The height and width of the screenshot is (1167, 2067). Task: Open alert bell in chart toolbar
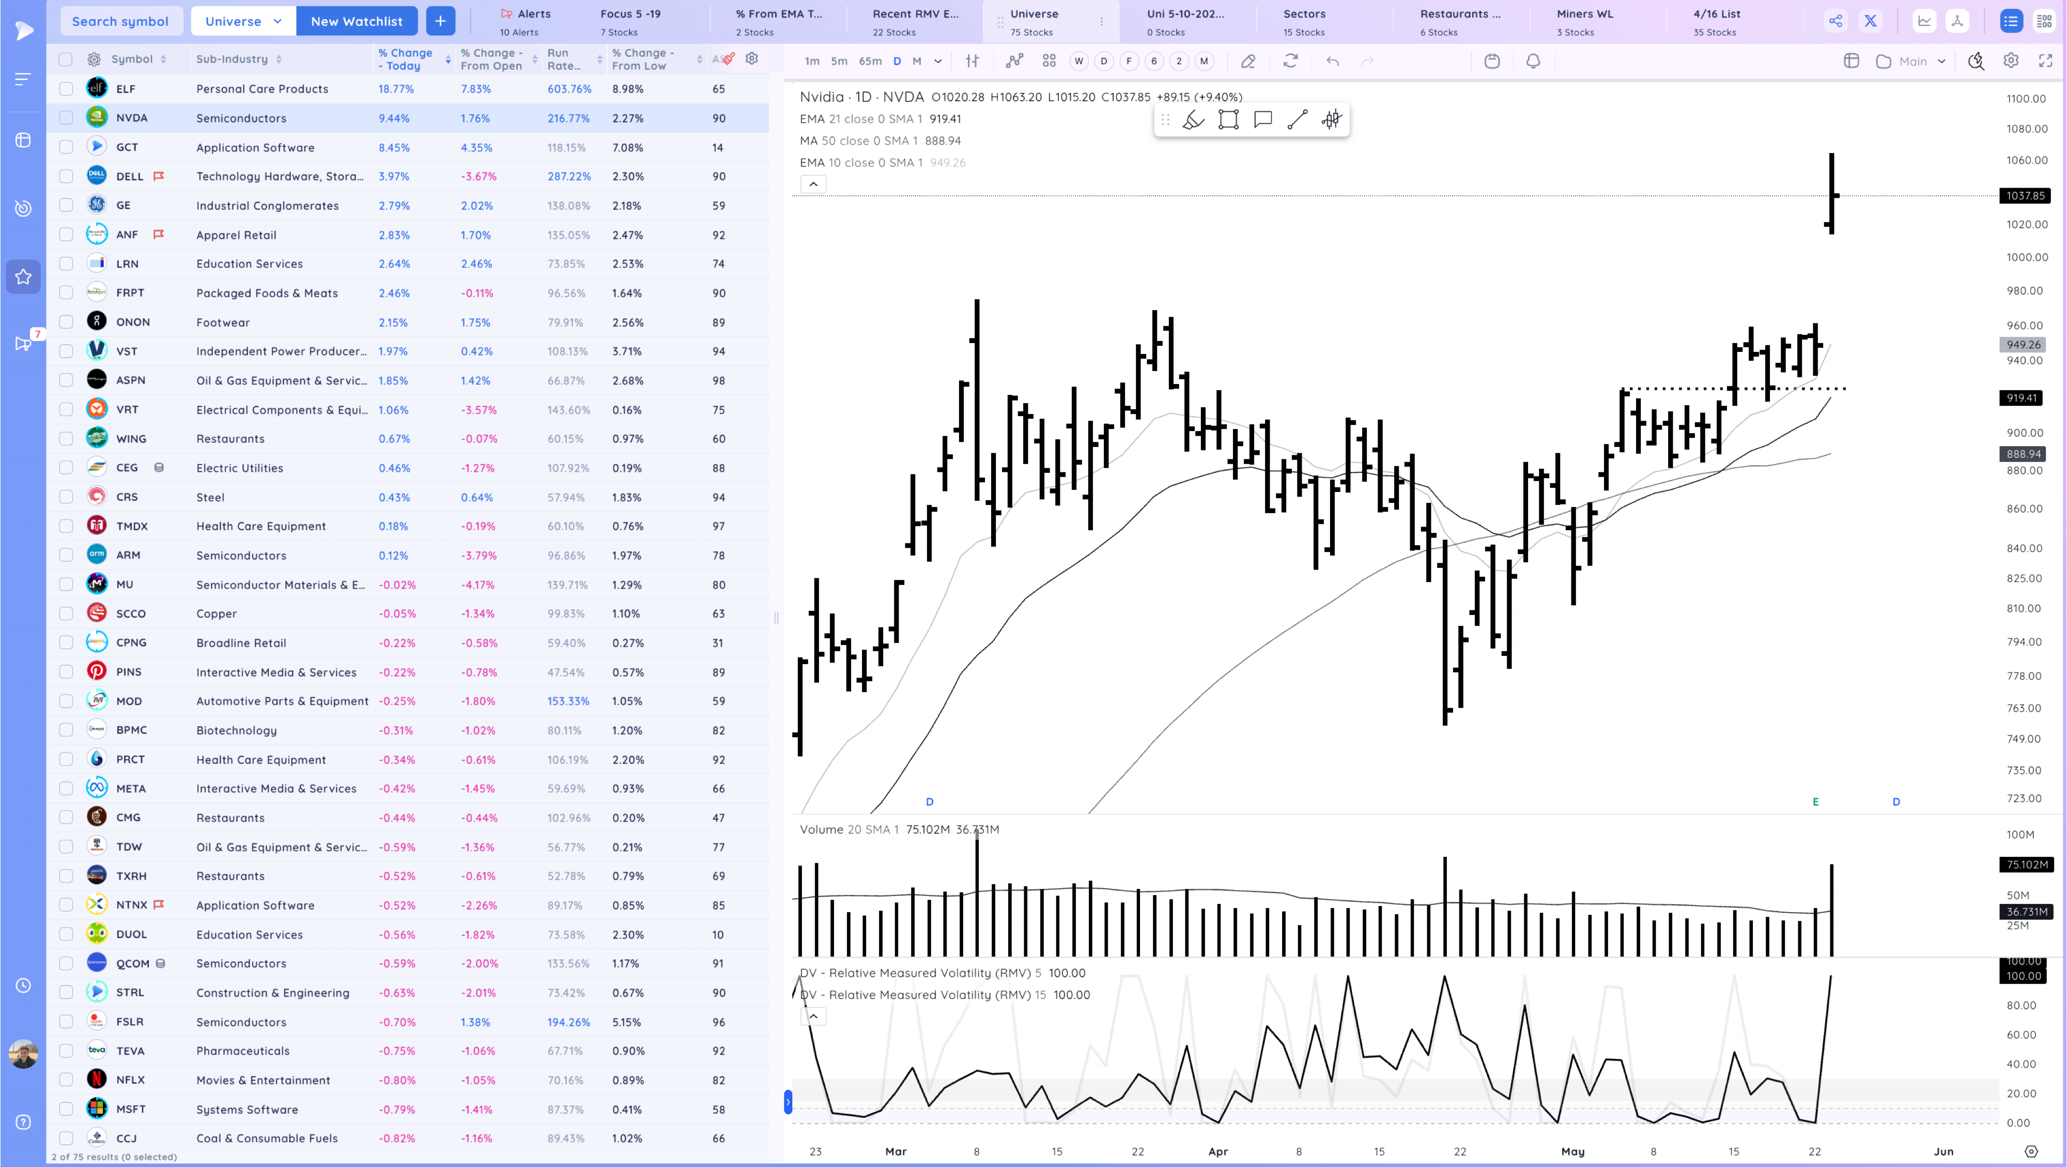[1533, 61]
